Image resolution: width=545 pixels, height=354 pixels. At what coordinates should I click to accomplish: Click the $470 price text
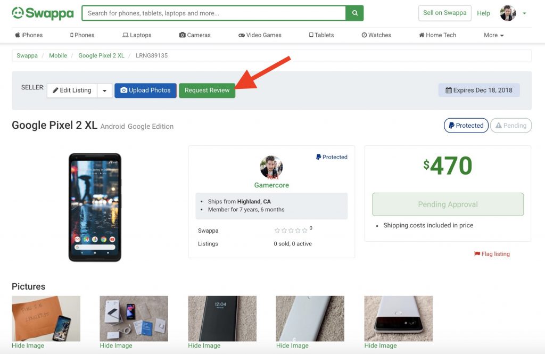[x=448, y=166]
